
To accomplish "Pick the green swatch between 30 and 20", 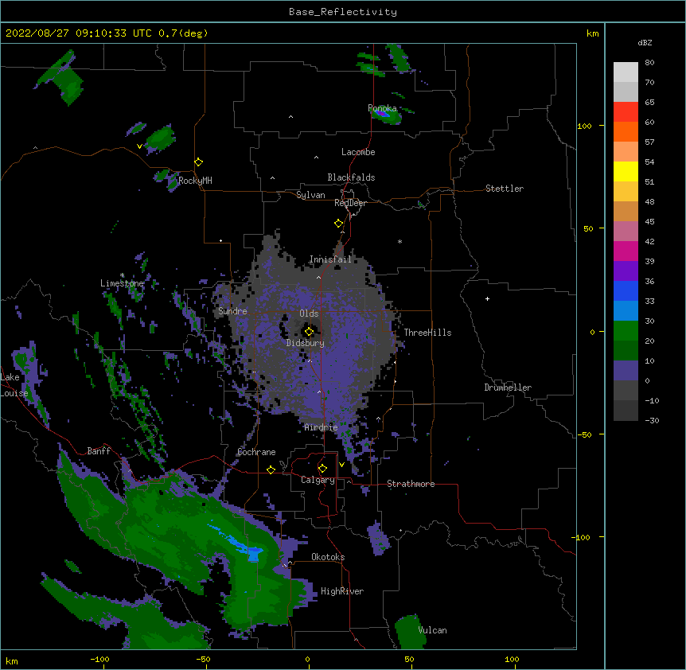I will click(626, 331).
